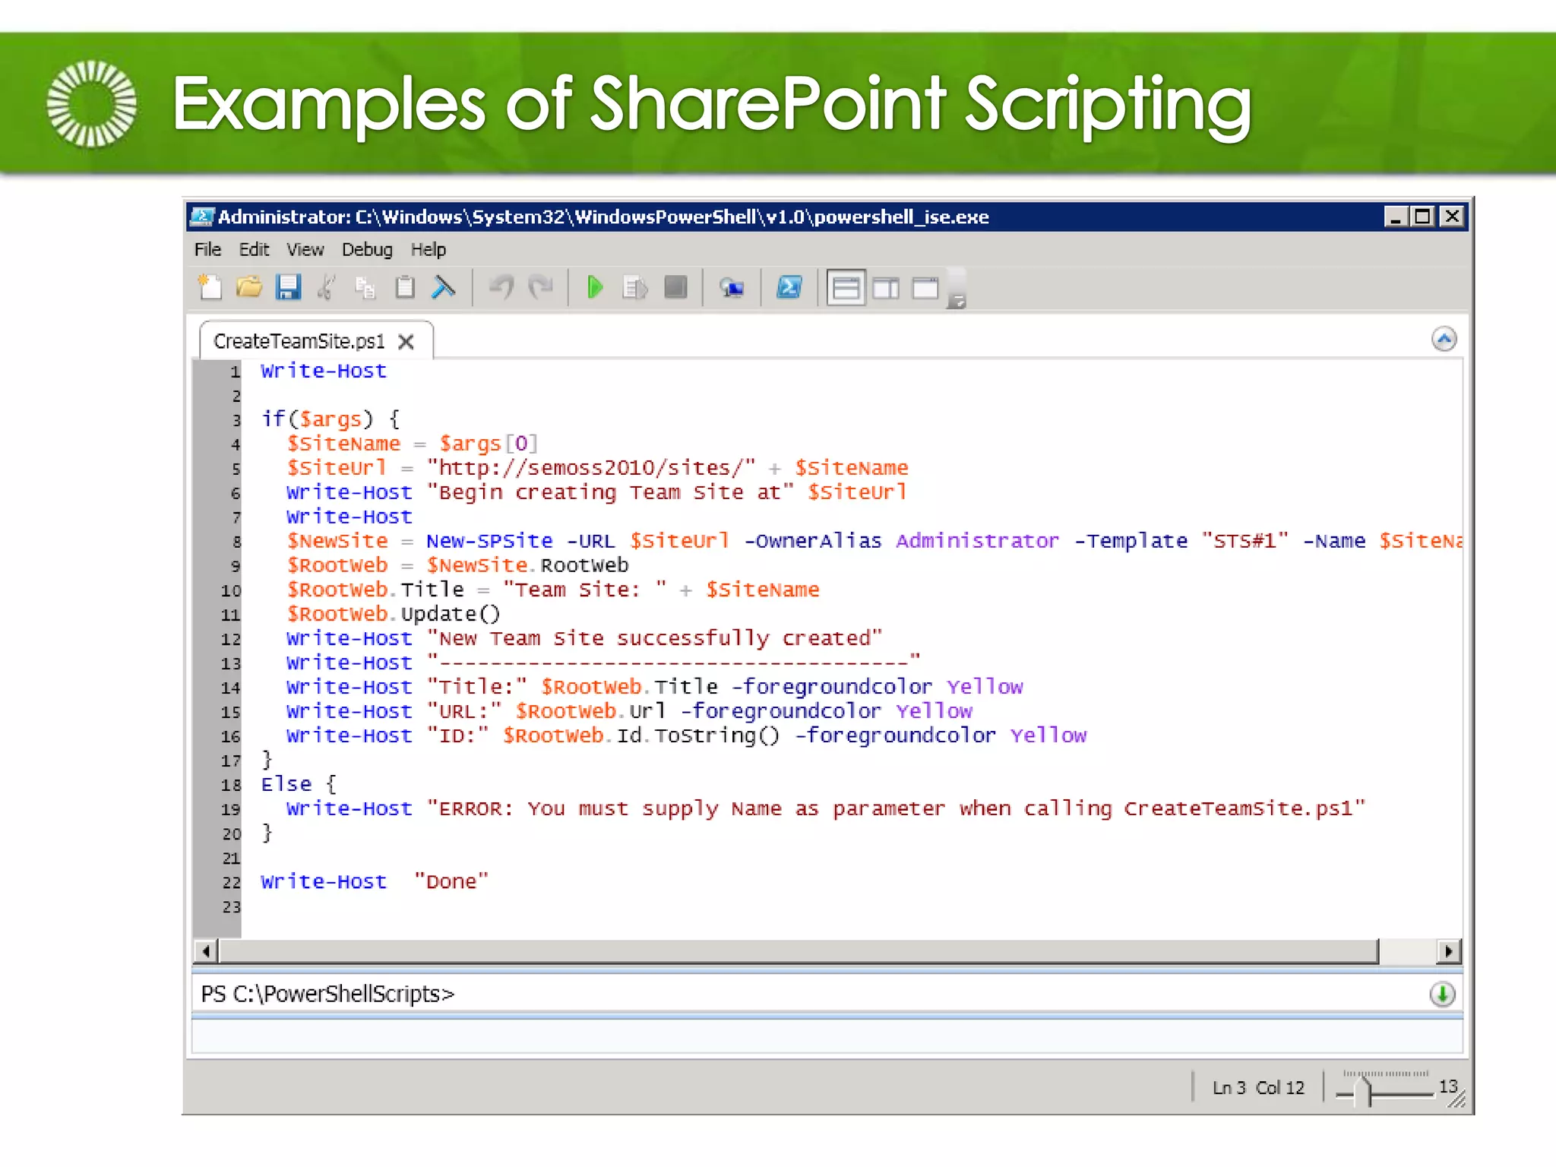The image size is (1556, 1167).
Task: Click the Paste clipboard icon
Action: click(405, 288)
